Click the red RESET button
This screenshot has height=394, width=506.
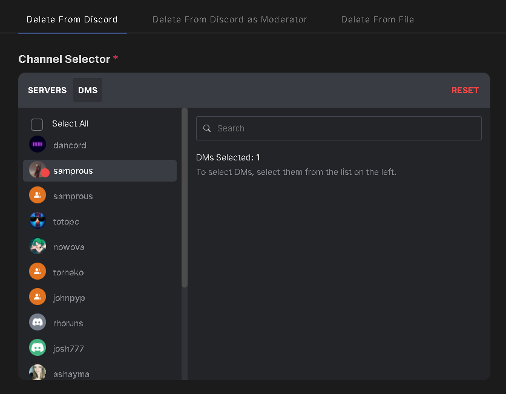coord(465,90)
